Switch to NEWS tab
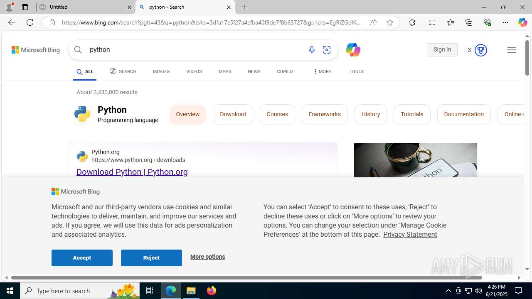 pyautogui.click(x=254, y=71)
